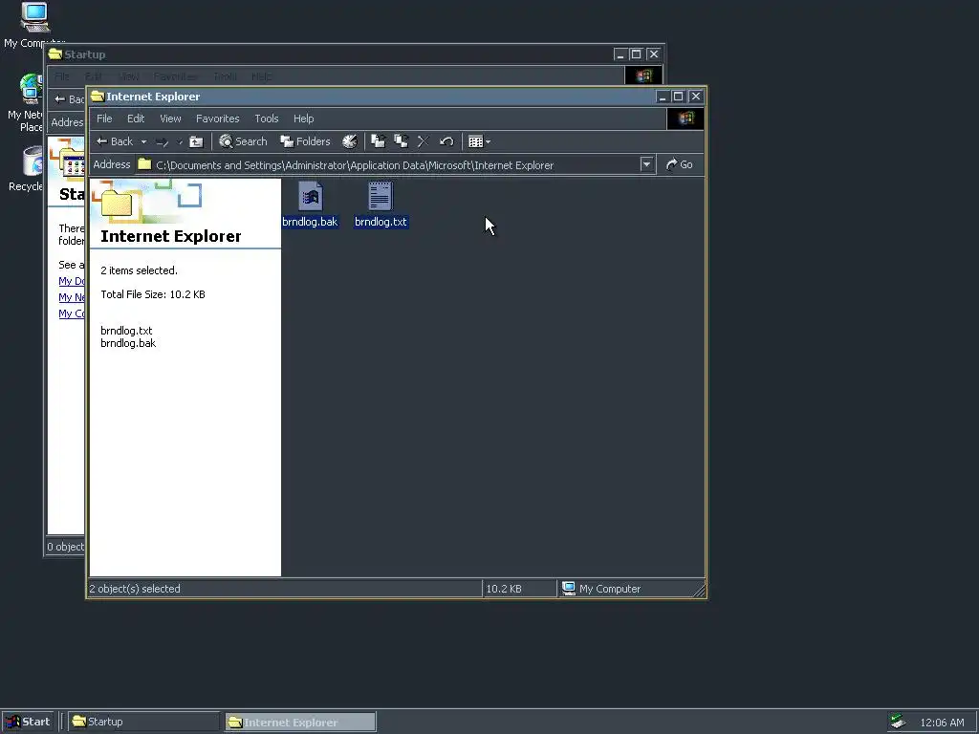
Task: Open the History toolbar icon
Action: pyautogui.click(x=350, y=141)
